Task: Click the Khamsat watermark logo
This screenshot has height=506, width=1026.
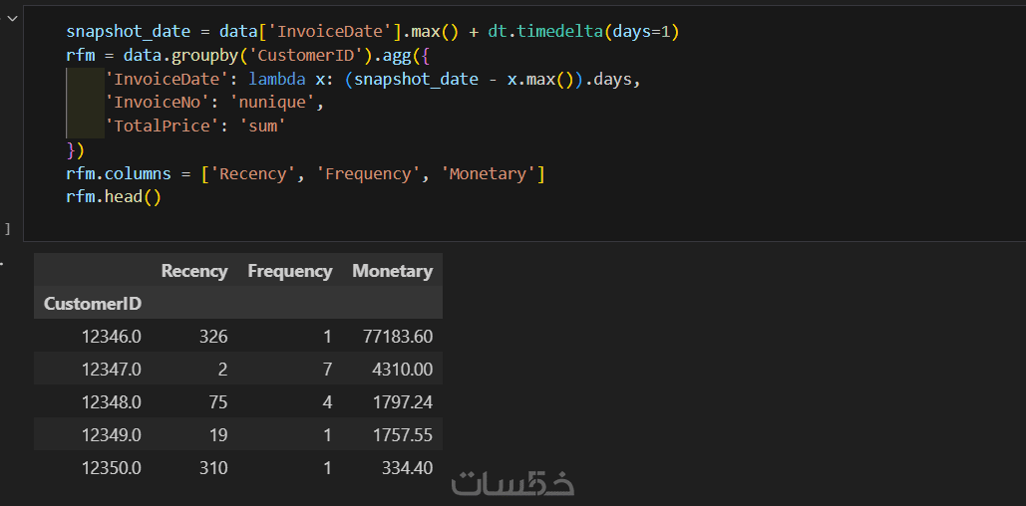Action: coord(513,483)
